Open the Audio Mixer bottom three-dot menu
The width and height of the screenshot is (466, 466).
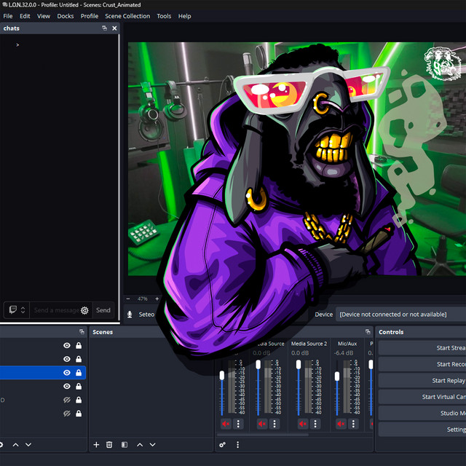238,445
